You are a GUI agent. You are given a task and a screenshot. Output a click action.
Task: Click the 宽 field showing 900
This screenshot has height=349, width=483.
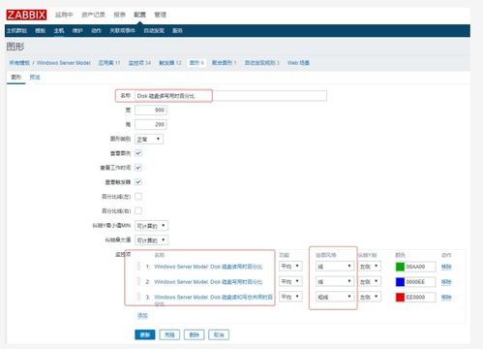click(151, 110)
